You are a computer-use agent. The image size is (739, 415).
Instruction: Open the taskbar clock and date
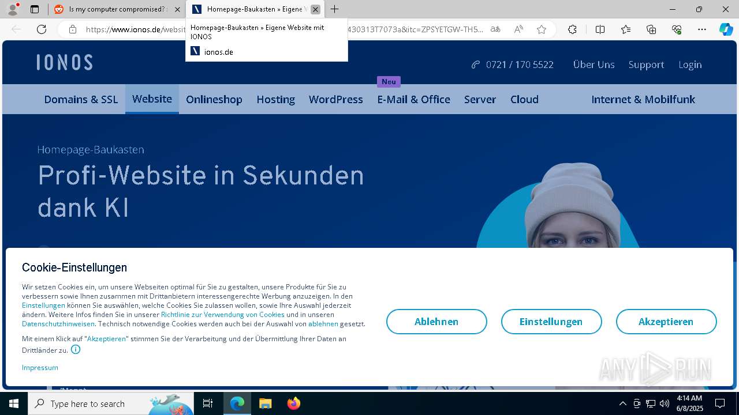(x=689, y=403)
